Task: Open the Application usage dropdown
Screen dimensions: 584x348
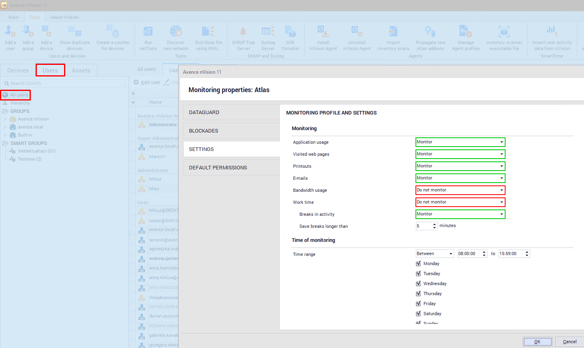Action: 460,142
